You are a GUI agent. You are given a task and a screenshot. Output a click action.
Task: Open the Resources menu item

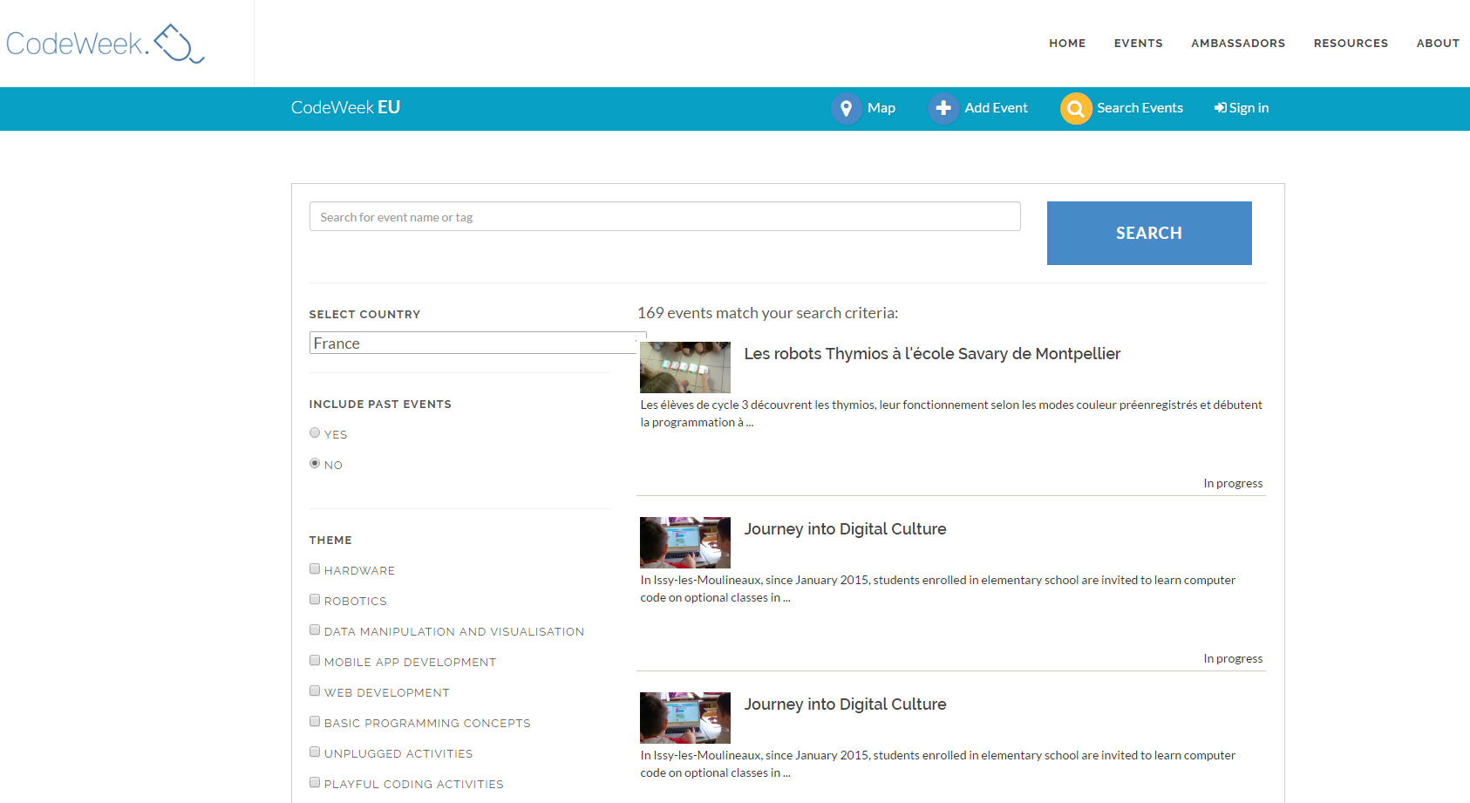[x=1351, y=44]
